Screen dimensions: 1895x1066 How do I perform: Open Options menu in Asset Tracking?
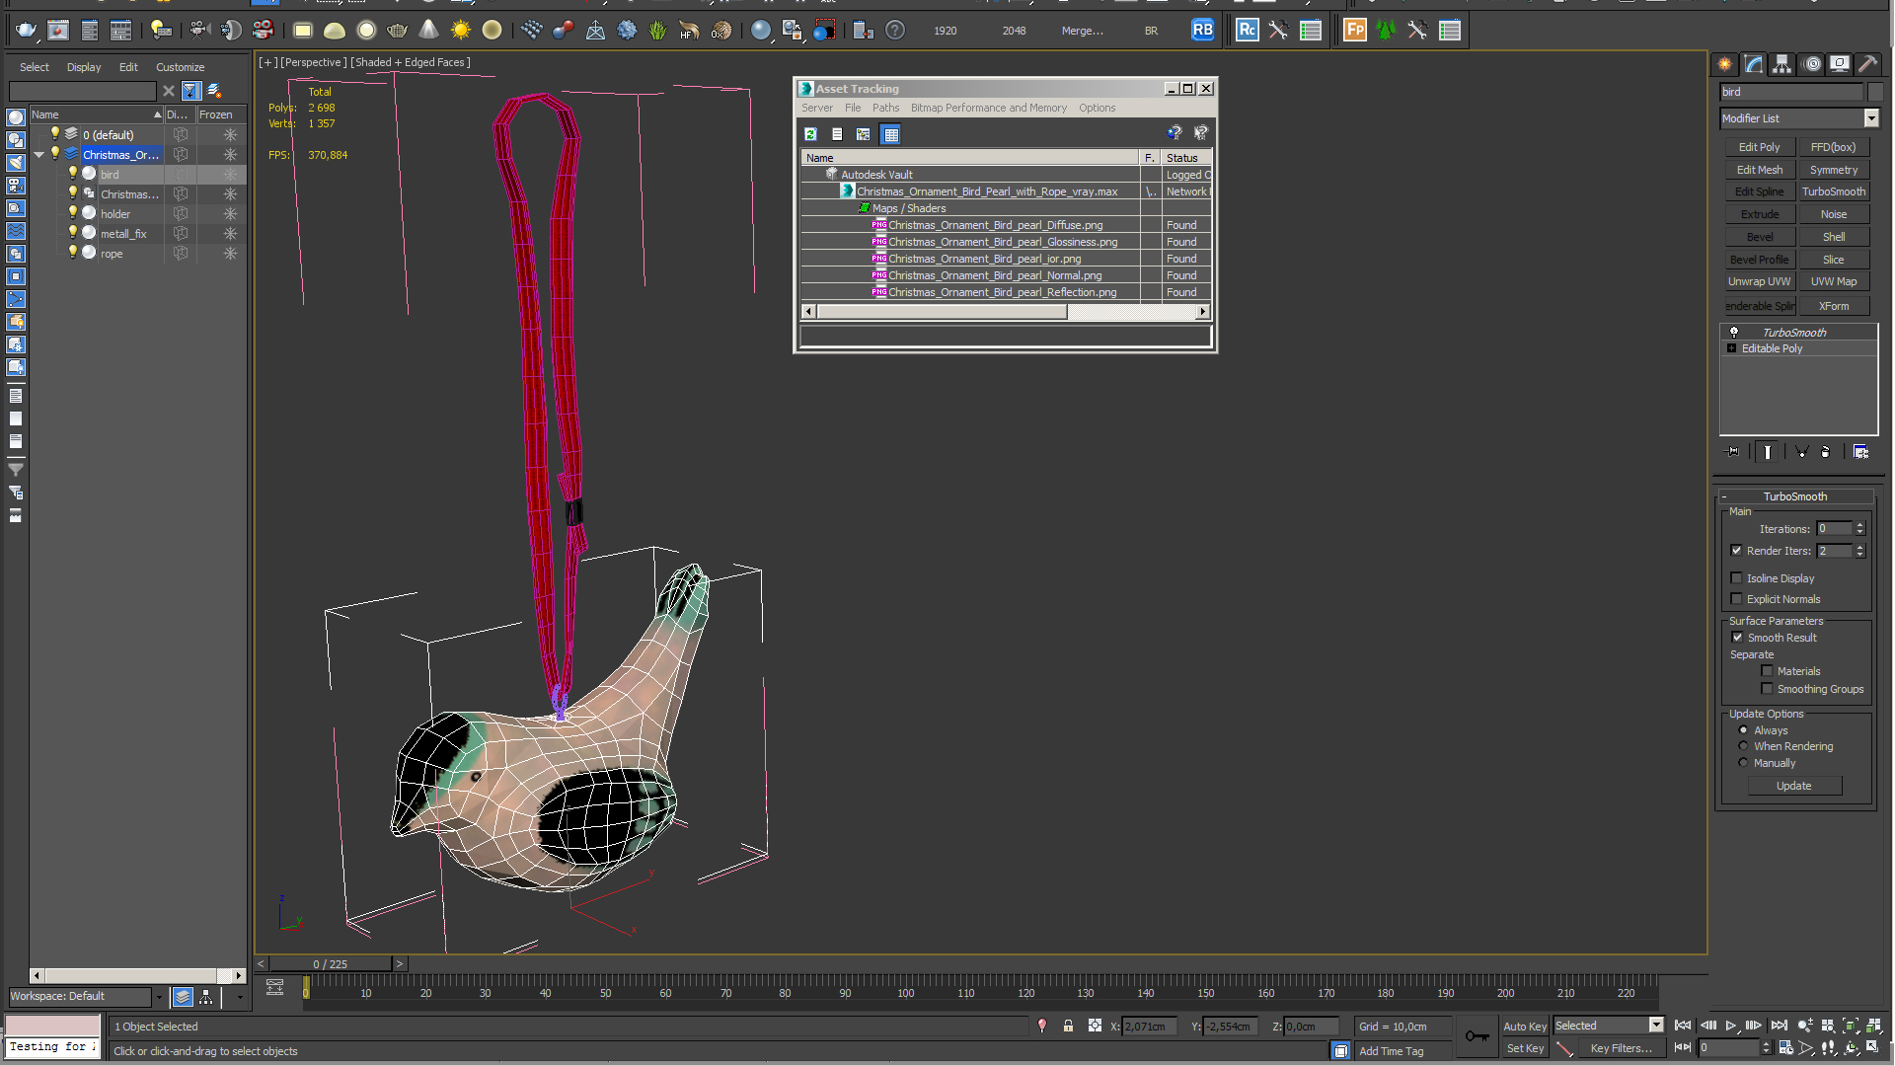tap(1097, 108)
